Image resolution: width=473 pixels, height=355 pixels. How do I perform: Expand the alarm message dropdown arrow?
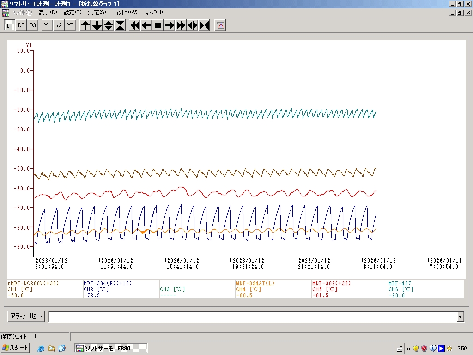[x=460, y=317]
